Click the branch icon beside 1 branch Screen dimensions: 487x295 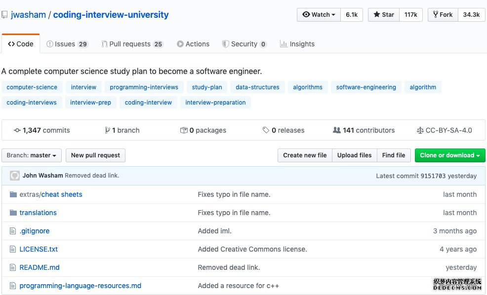click(107, 130)
